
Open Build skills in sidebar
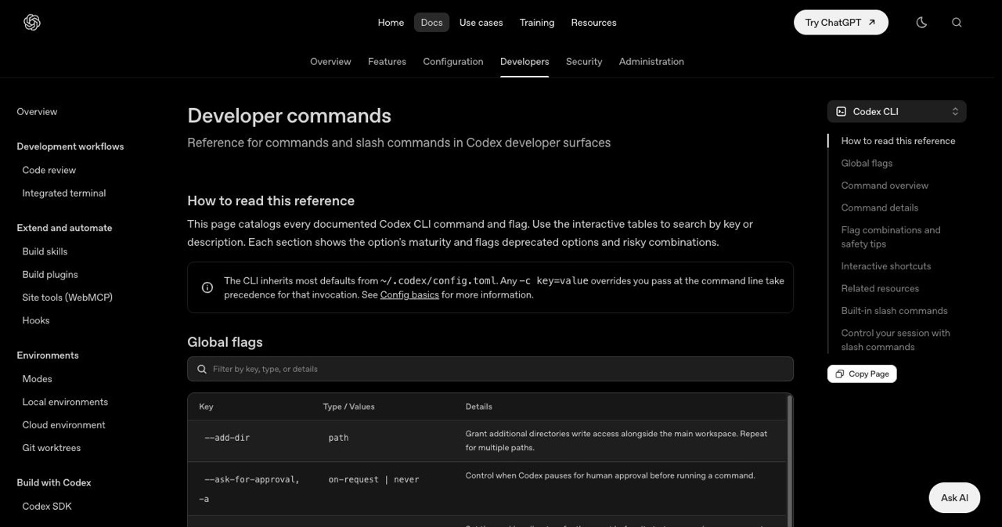[45, 251]
